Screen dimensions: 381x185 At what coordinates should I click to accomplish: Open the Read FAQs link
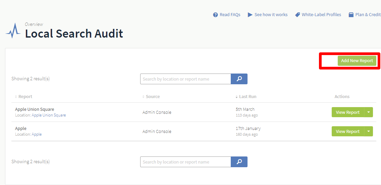pos(230,15)
